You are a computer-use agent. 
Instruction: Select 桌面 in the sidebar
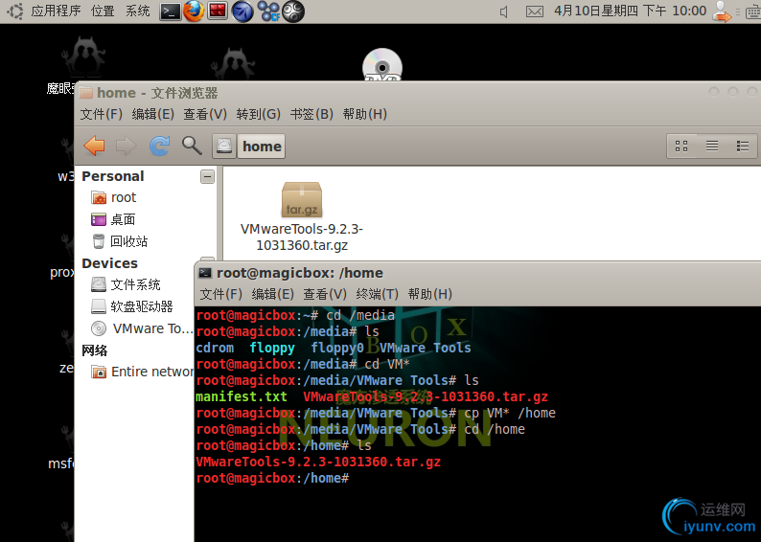pyautogui.click(x=113, y=219)
